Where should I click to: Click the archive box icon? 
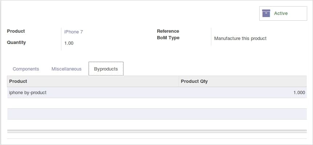(x=266, y=13)
